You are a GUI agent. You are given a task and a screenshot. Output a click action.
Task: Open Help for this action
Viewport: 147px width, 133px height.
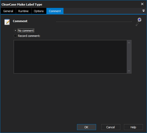[133, 127]
